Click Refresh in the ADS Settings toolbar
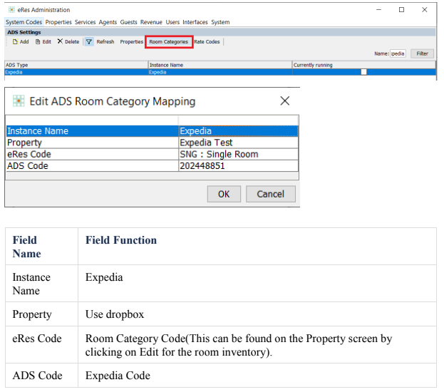 (105, 42)
